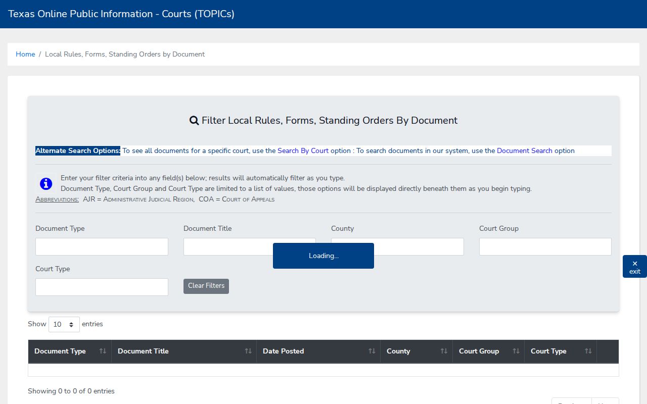Click the Loading... overlay message
647x404 pixels.
pyautogui.click(x=323, y=256)
